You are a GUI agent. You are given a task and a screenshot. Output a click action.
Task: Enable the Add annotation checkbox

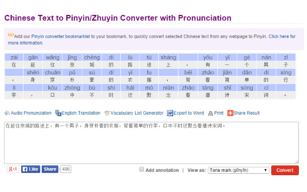point(142,169)
